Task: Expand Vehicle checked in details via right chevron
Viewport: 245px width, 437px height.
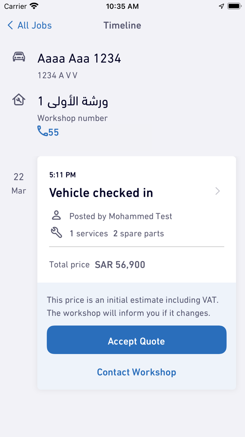Action: 217,191
